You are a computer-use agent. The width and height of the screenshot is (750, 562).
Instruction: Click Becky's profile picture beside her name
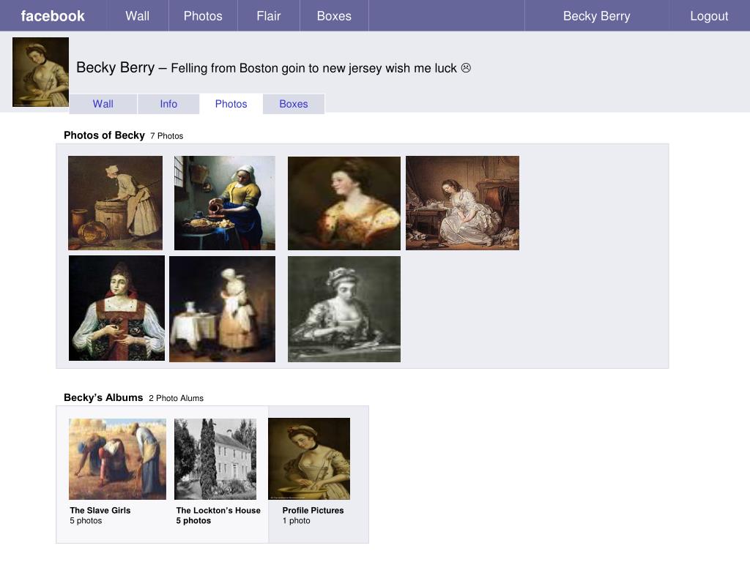tap(41, 72)
